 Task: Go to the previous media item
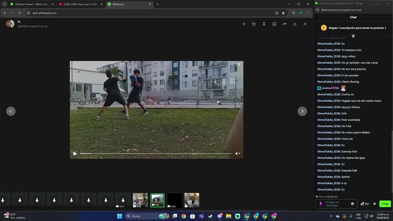pyautogui.click(x=11, y=111)
